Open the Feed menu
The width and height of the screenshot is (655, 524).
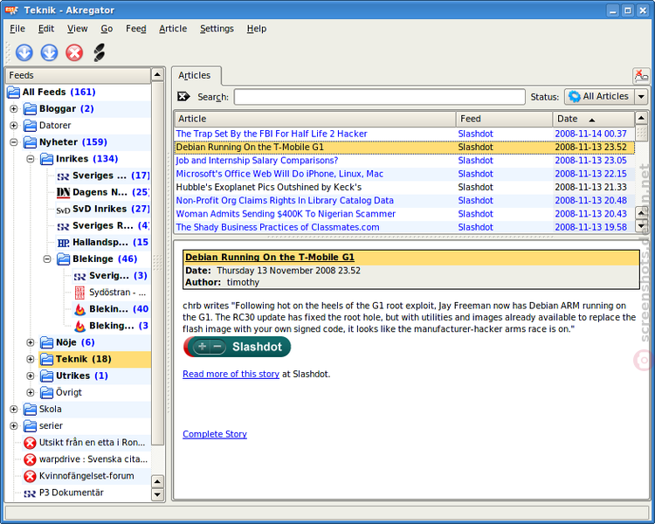coord(135,29)
